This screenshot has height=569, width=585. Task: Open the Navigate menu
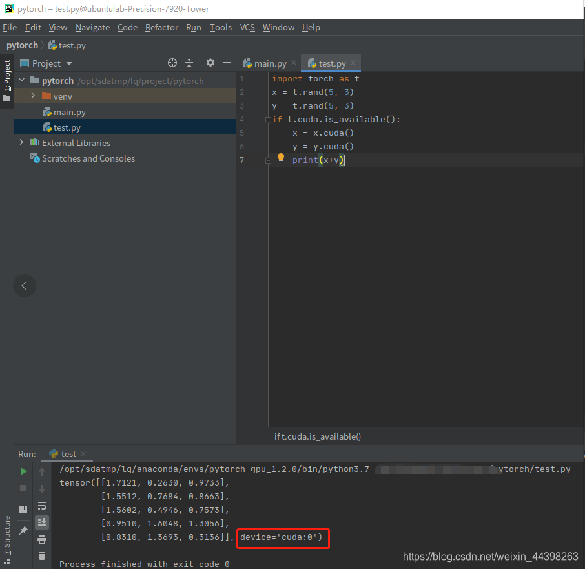[x=92, y=27]
